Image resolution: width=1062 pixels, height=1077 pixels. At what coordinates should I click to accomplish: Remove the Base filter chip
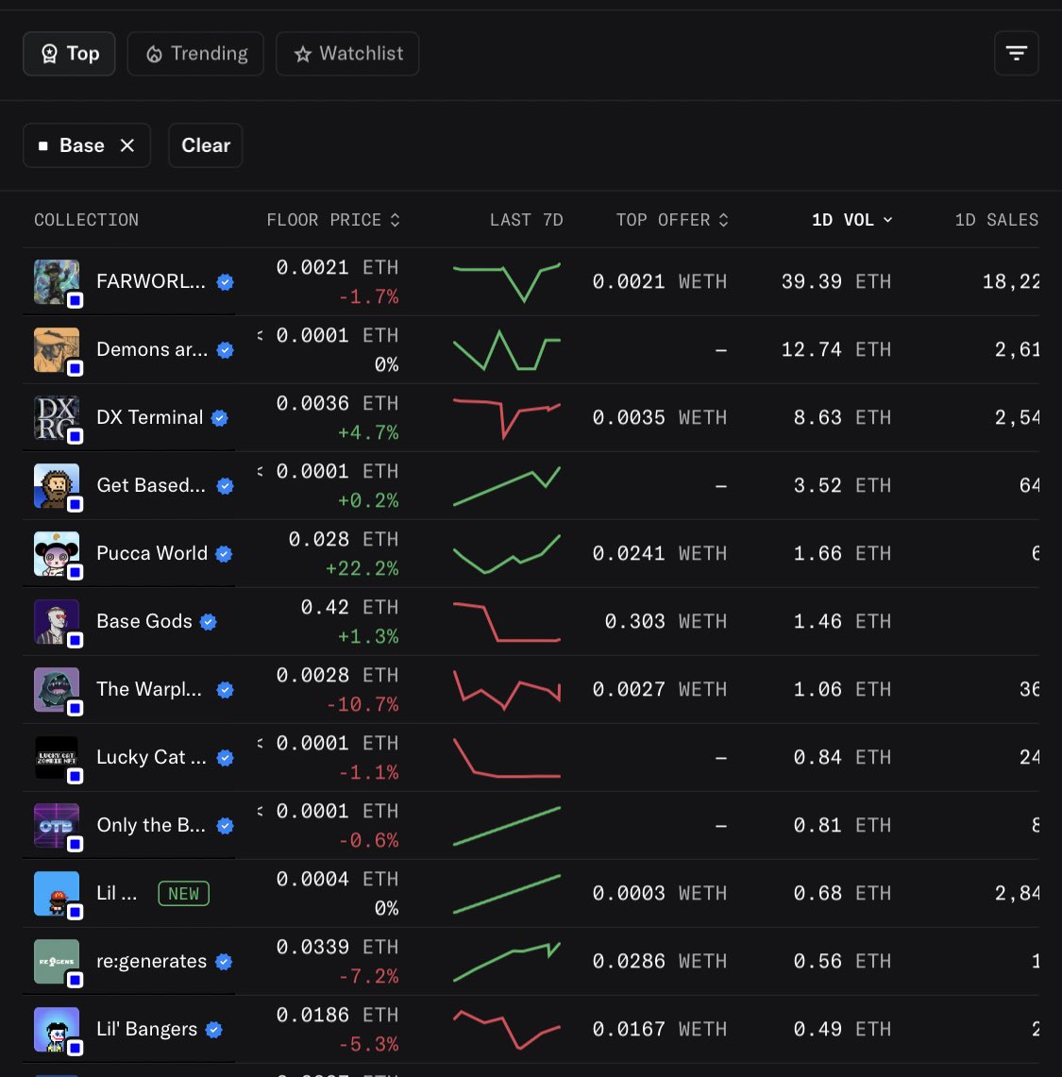tap(127, 144)
